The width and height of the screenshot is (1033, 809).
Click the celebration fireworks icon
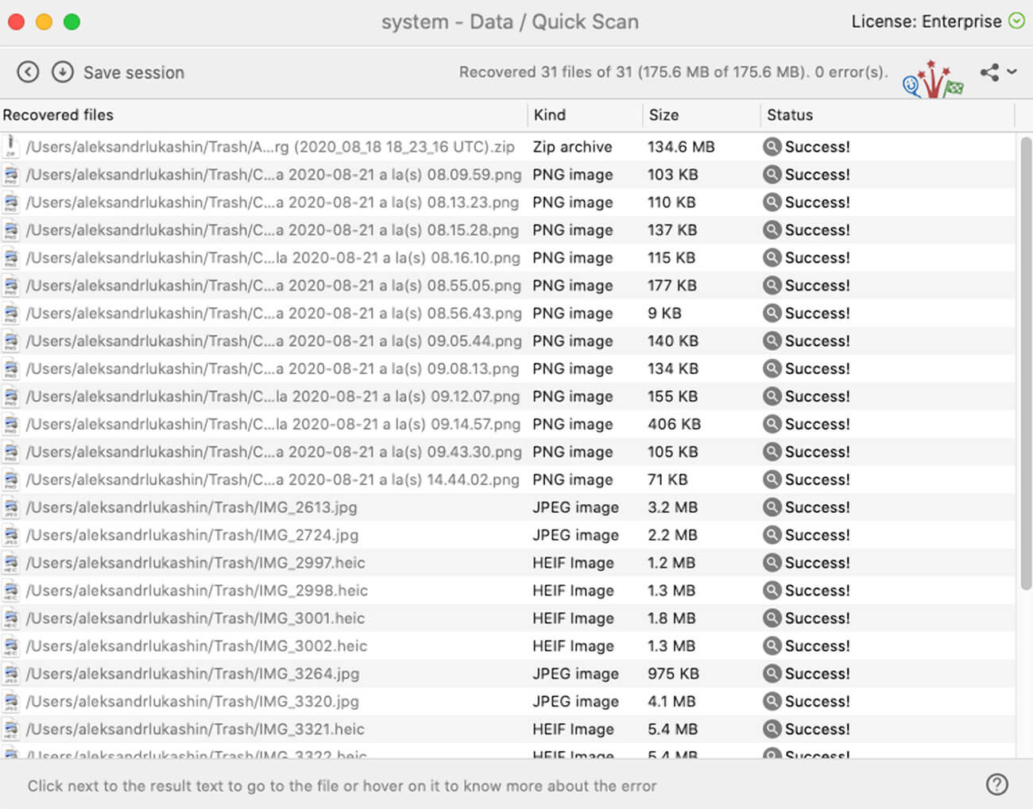(x=933, y=79)
